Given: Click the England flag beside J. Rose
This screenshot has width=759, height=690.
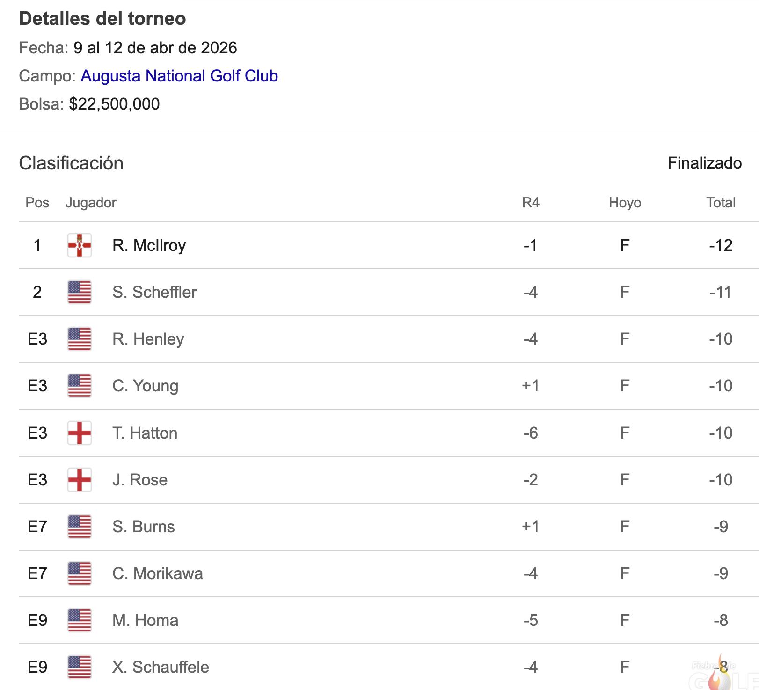Looking at the screenshot, I should 80,480.
